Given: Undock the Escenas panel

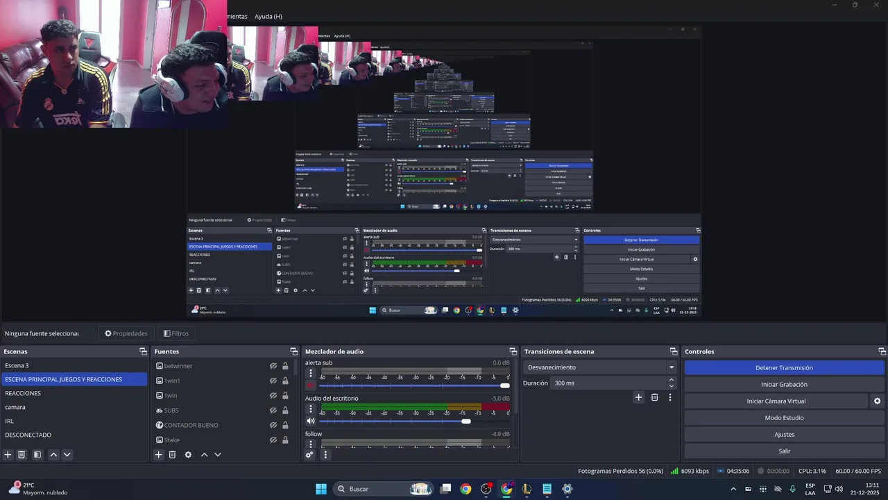Looking at the screenshot, I should click(143, 351).
